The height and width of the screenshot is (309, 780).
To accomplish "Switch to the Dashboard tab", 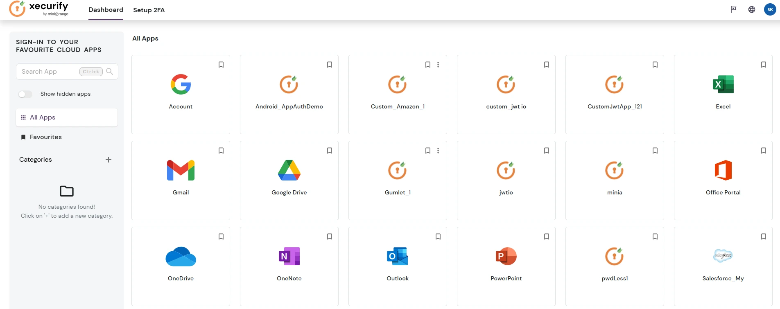I will tap(106, 10).
